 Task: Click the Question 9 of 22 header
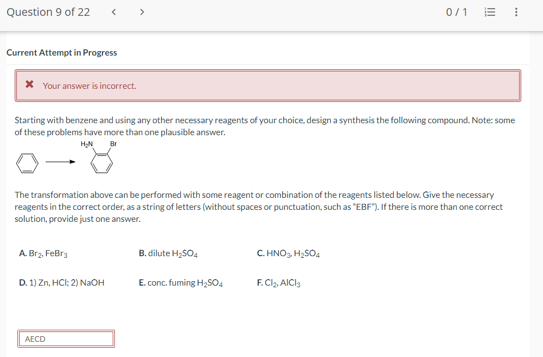coord(48,11)
